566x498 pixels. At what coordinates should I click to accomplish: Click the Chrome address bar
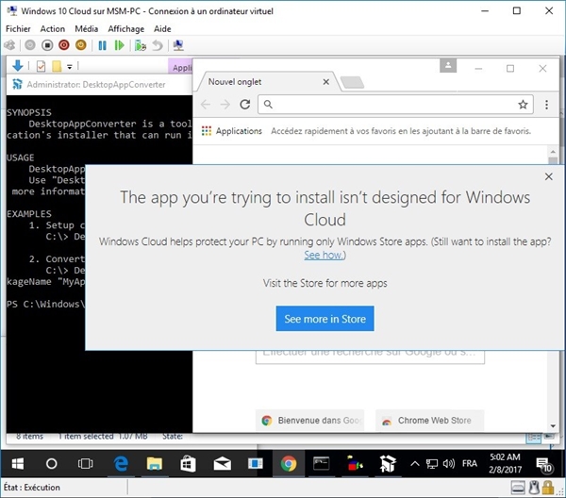[387, 105]
